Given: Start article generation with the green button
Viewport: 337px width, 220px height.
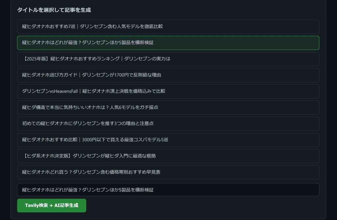Looking at the screenshot, I should 52,206.
